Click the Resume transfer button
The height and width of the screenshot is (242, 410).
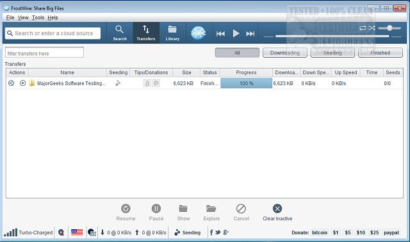(x=126, y=212)
